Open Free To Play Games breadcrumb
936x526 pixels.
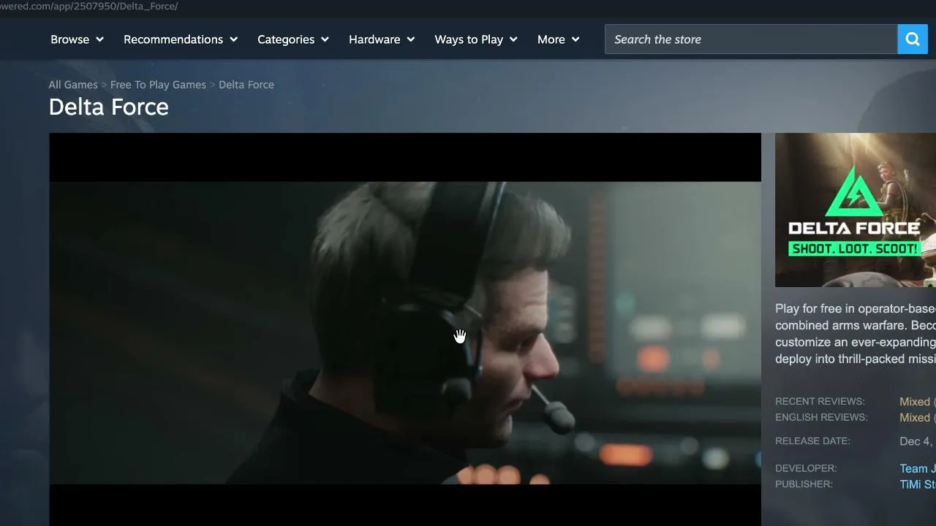(x=158, y=85)
